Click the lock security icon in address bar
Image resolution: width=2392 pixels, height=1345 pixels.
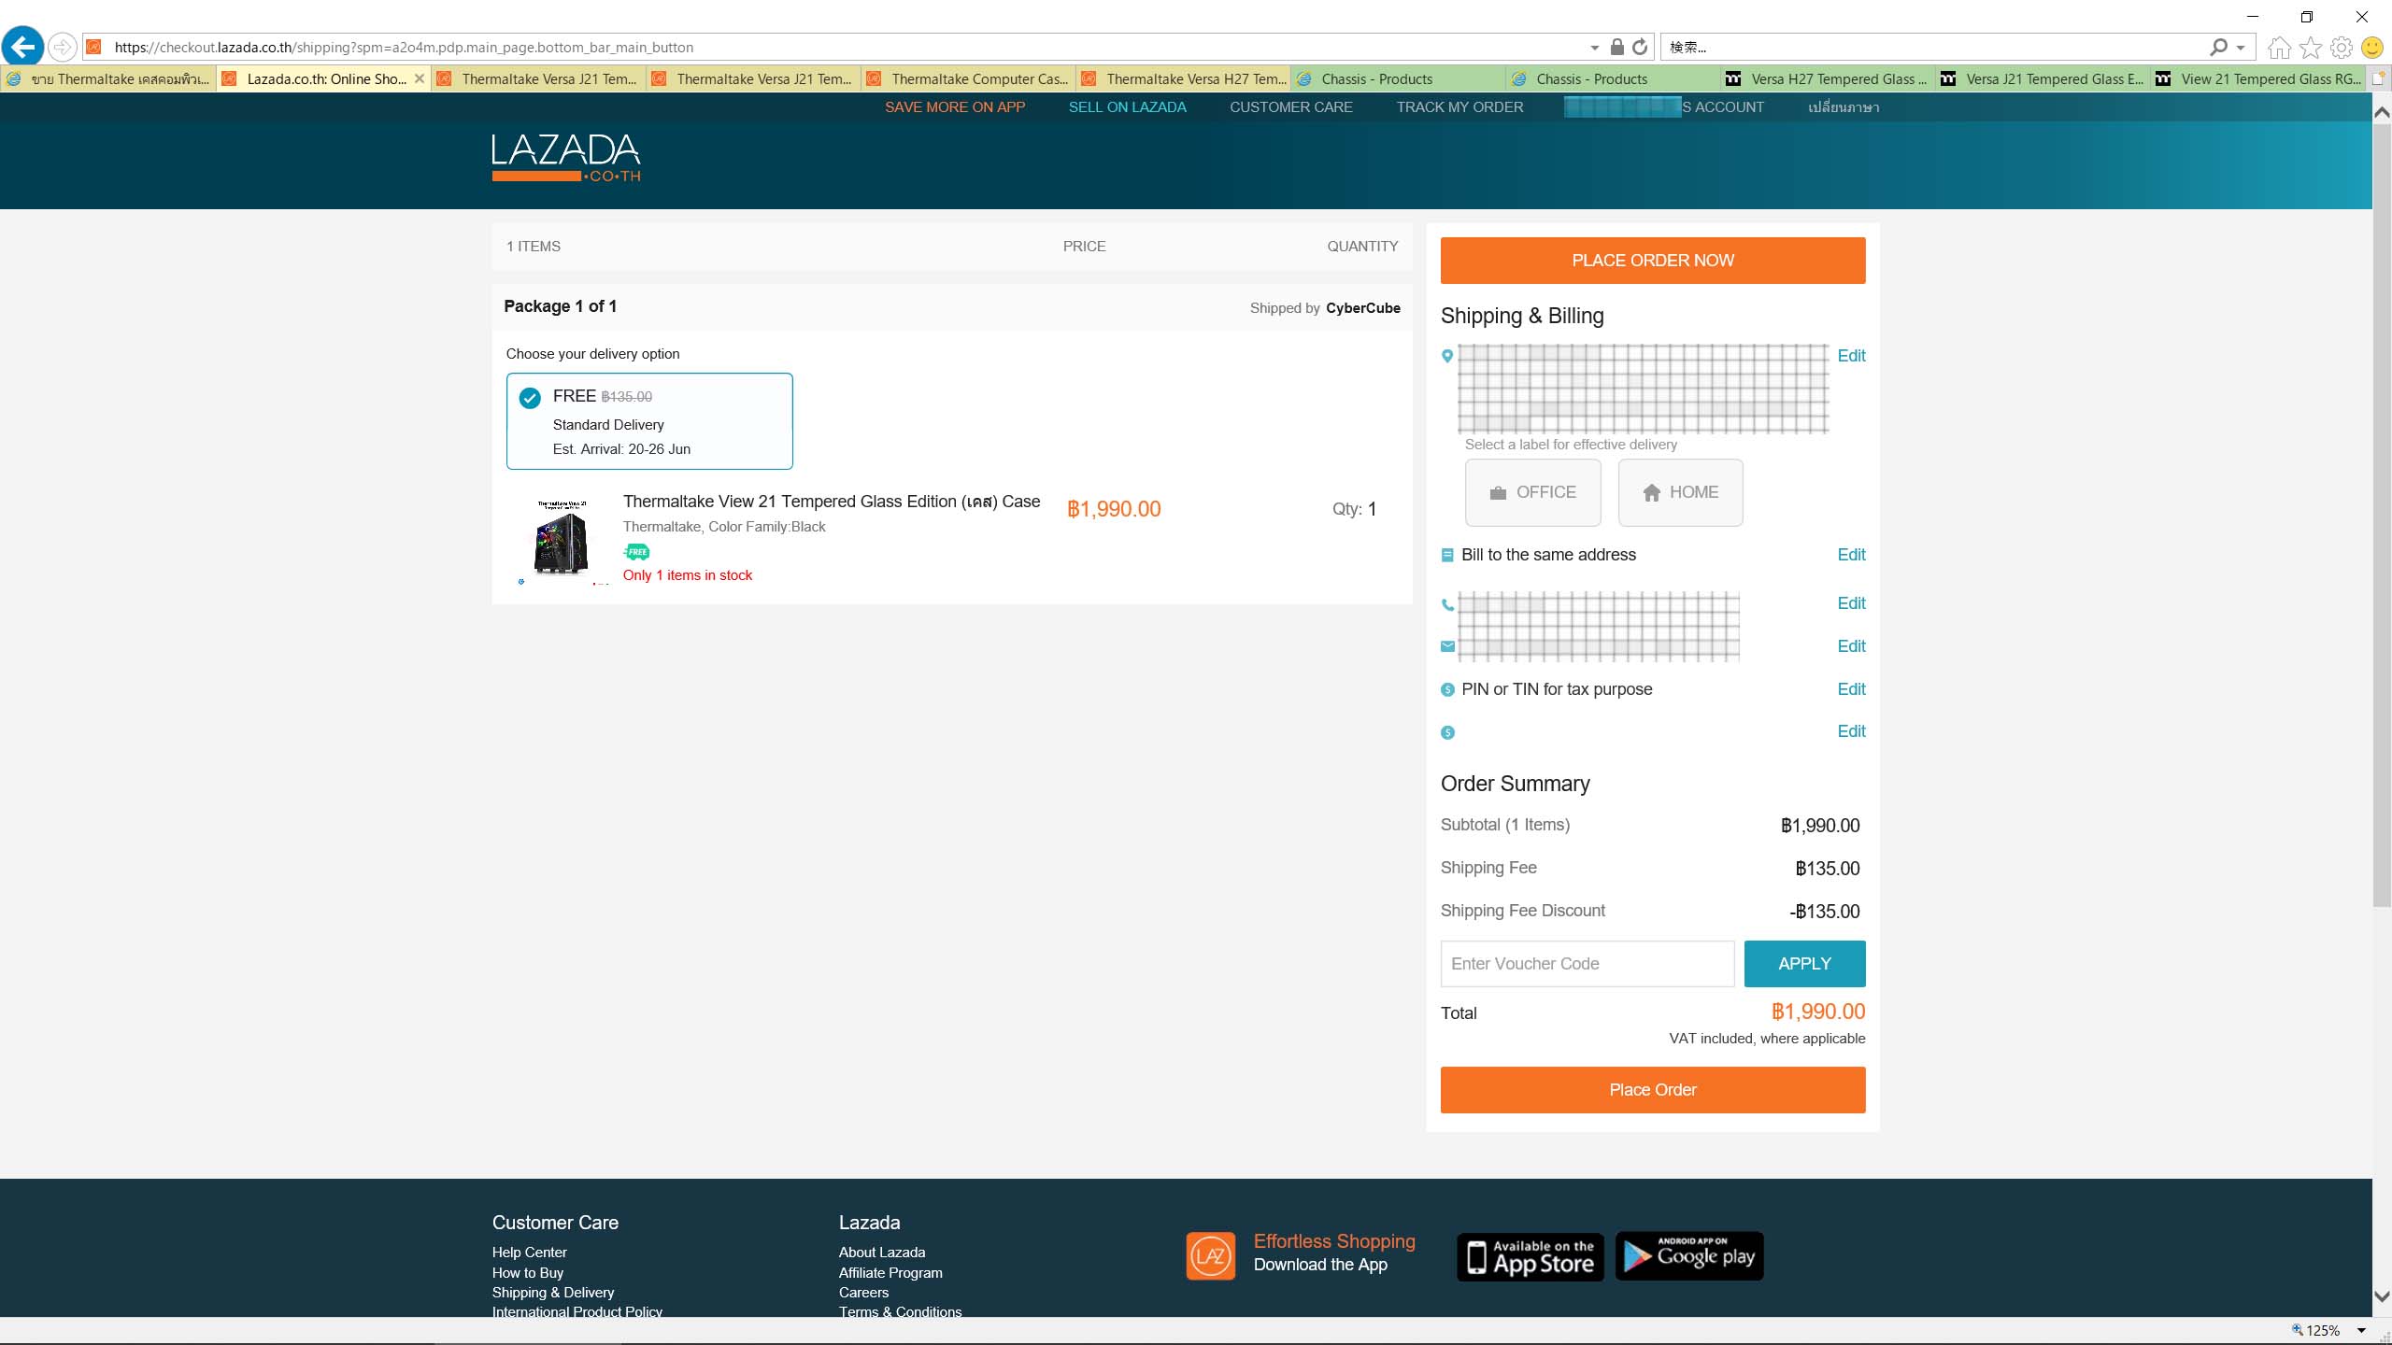click(x=1616, y=47)
